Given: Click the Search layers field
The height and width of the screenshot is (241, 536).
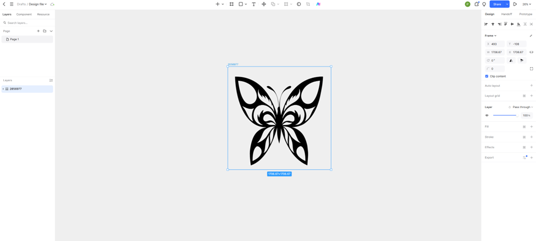Looking at the screenshot, I should click(27, 23).
